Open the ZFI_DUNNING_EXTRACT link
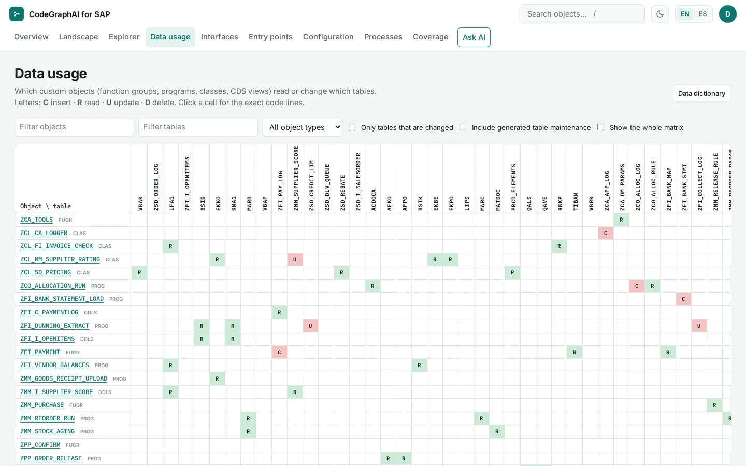 54,326
